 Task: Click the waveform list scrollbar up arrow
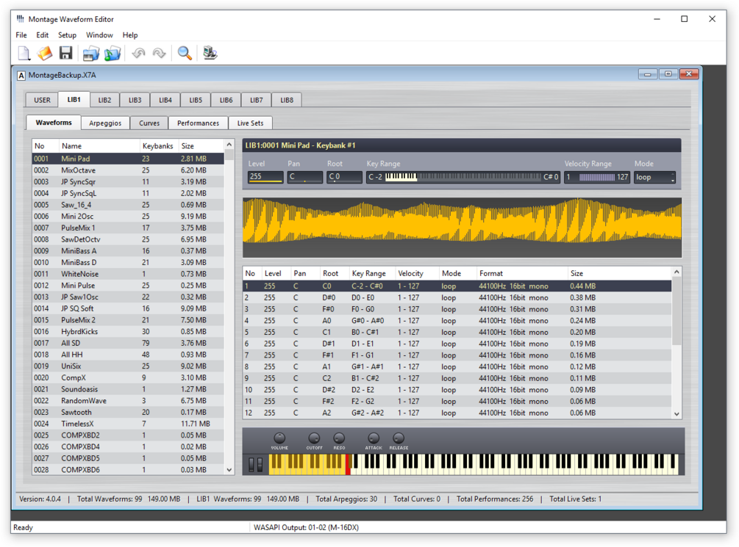pyautogui.click(x=229, y=145)
